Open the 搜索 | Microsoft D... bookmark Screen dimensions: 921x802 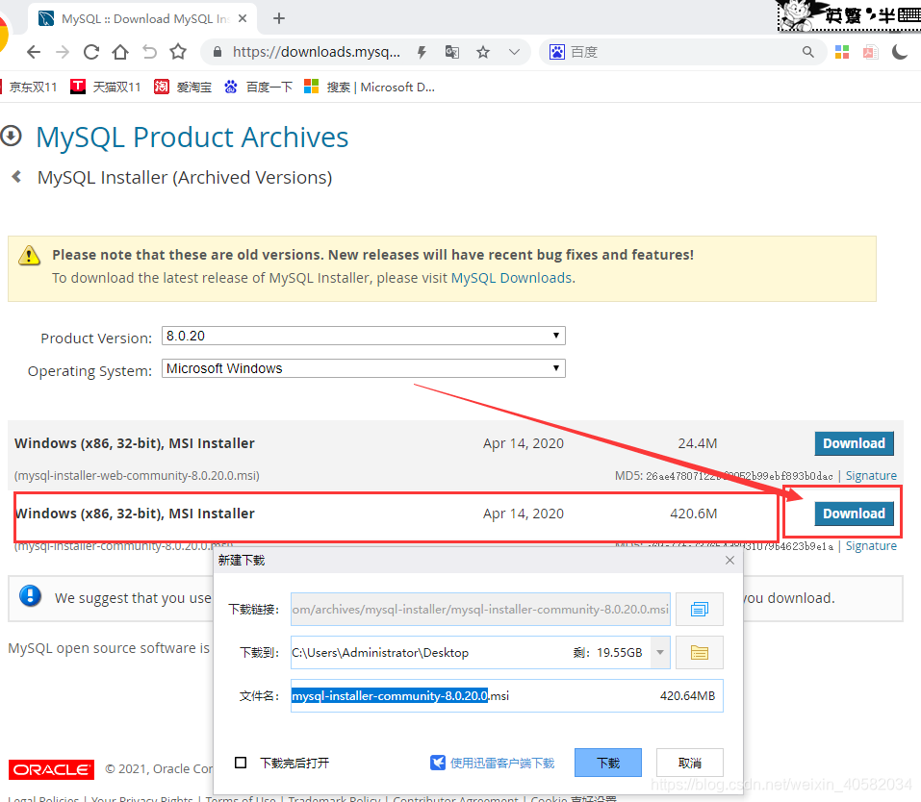(x=370, y=87)
